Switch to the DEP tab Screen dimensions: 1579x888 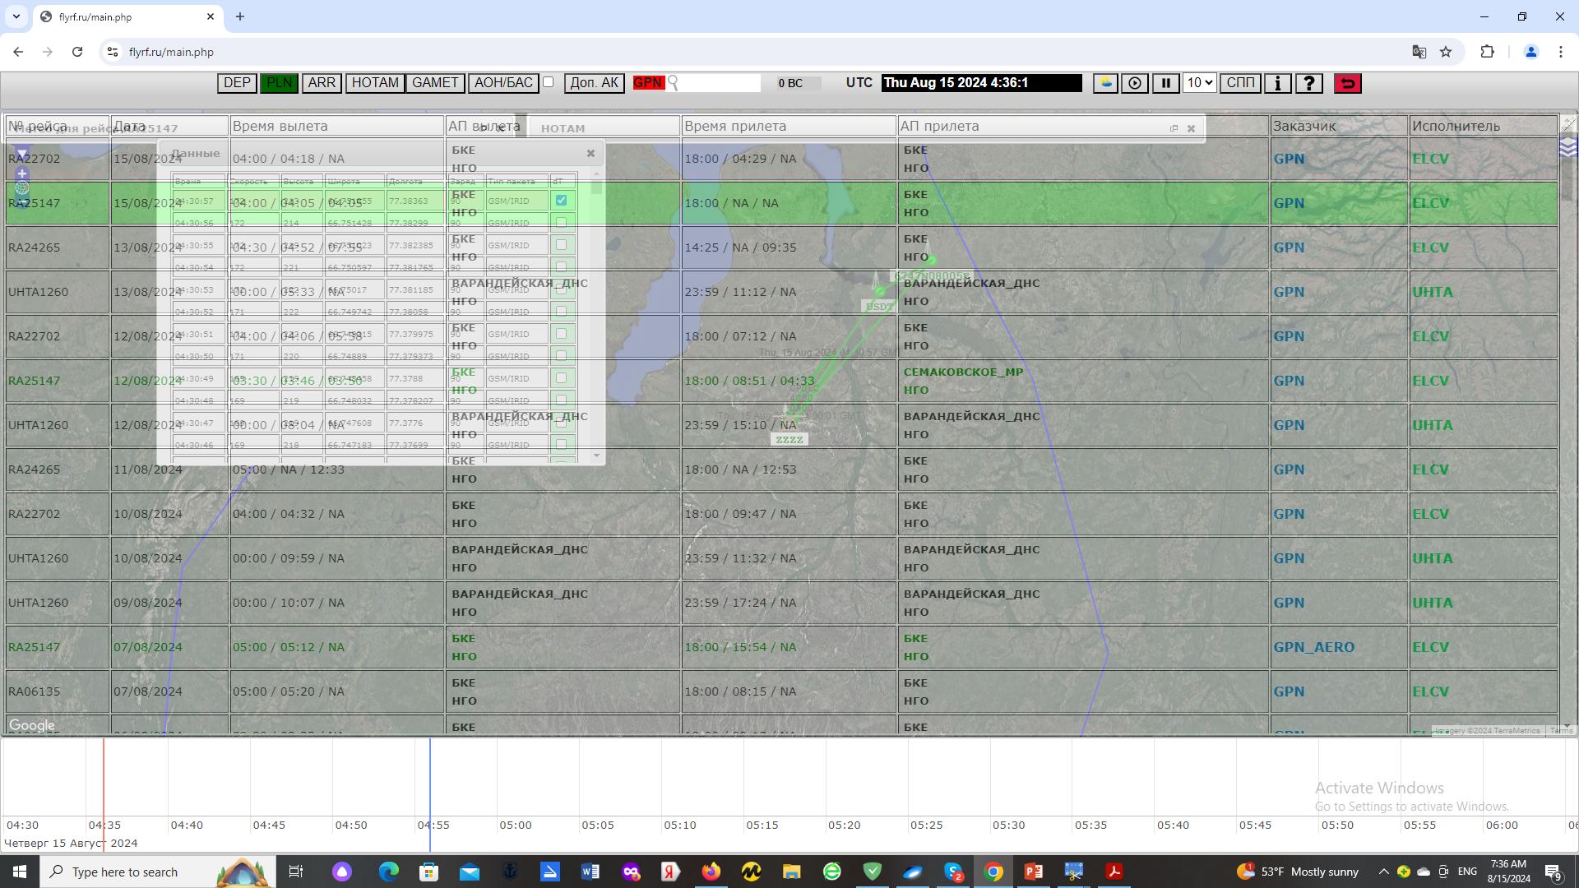237,83
